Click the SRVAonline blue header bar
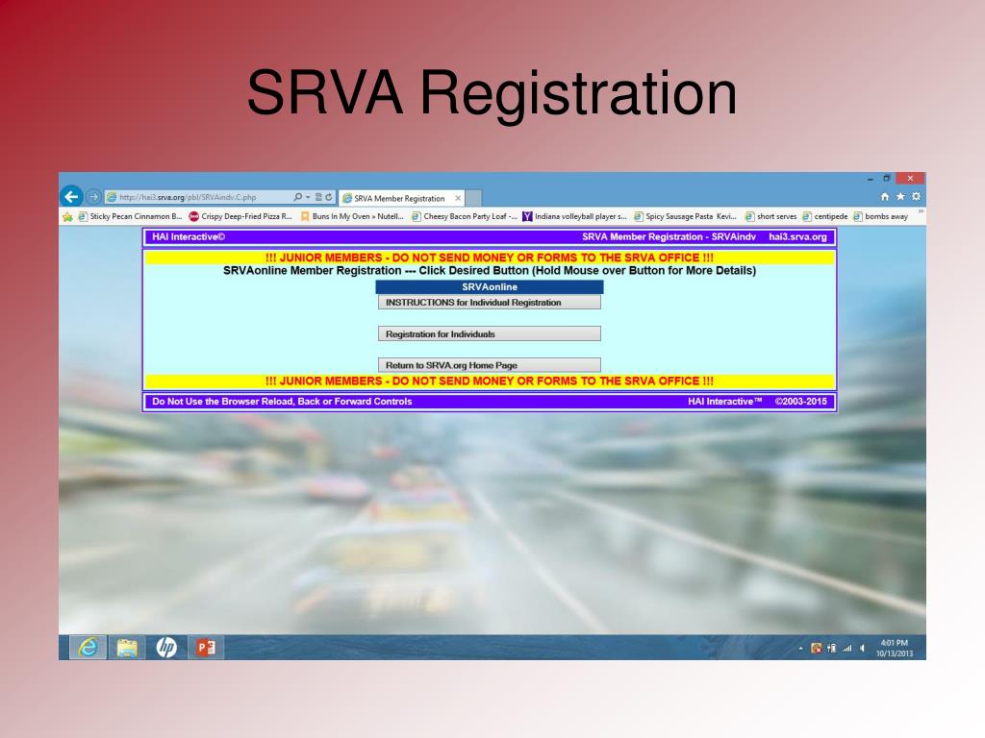This screenshot has width=985, height=738. 490,286
